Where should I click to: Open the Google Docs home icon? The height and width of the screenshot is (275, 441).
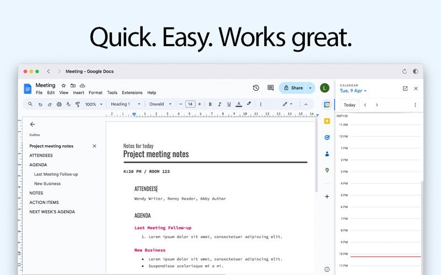point(28,89)
